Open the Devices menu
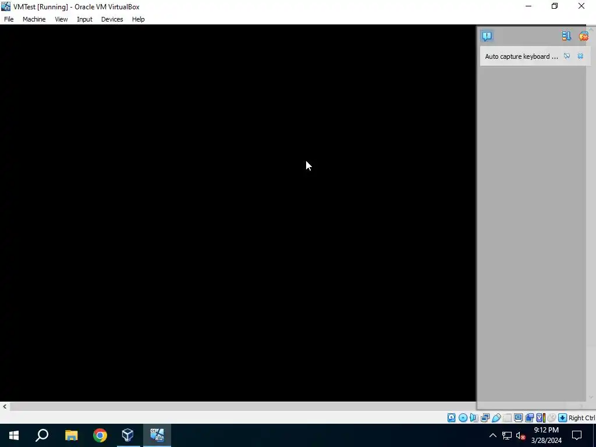This screenshot has height=447, width=596. coord(112,19)
